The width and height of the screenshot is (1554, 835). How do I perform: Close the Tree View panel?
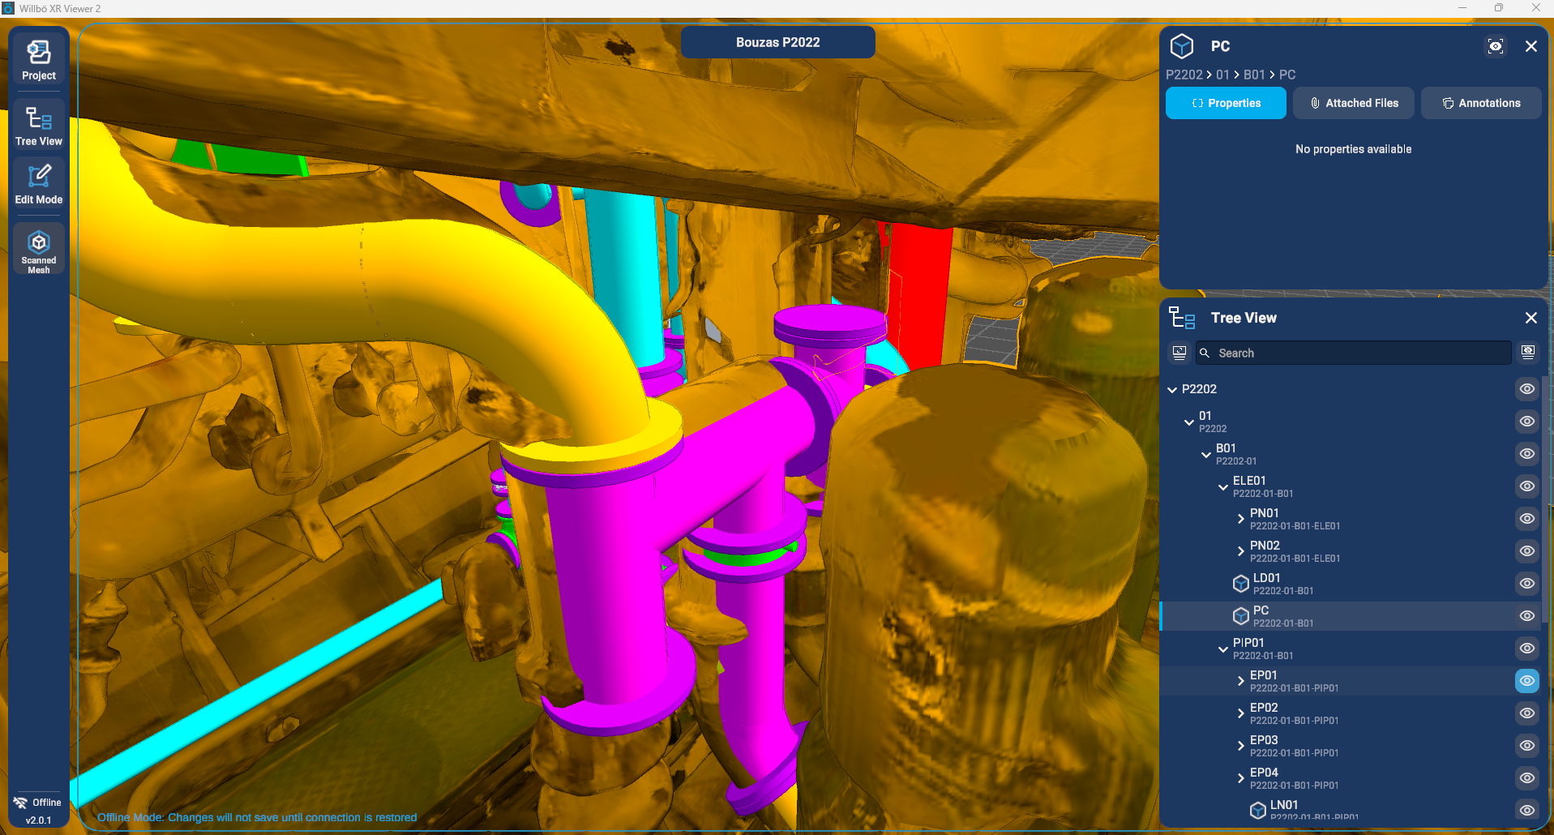1530,318
